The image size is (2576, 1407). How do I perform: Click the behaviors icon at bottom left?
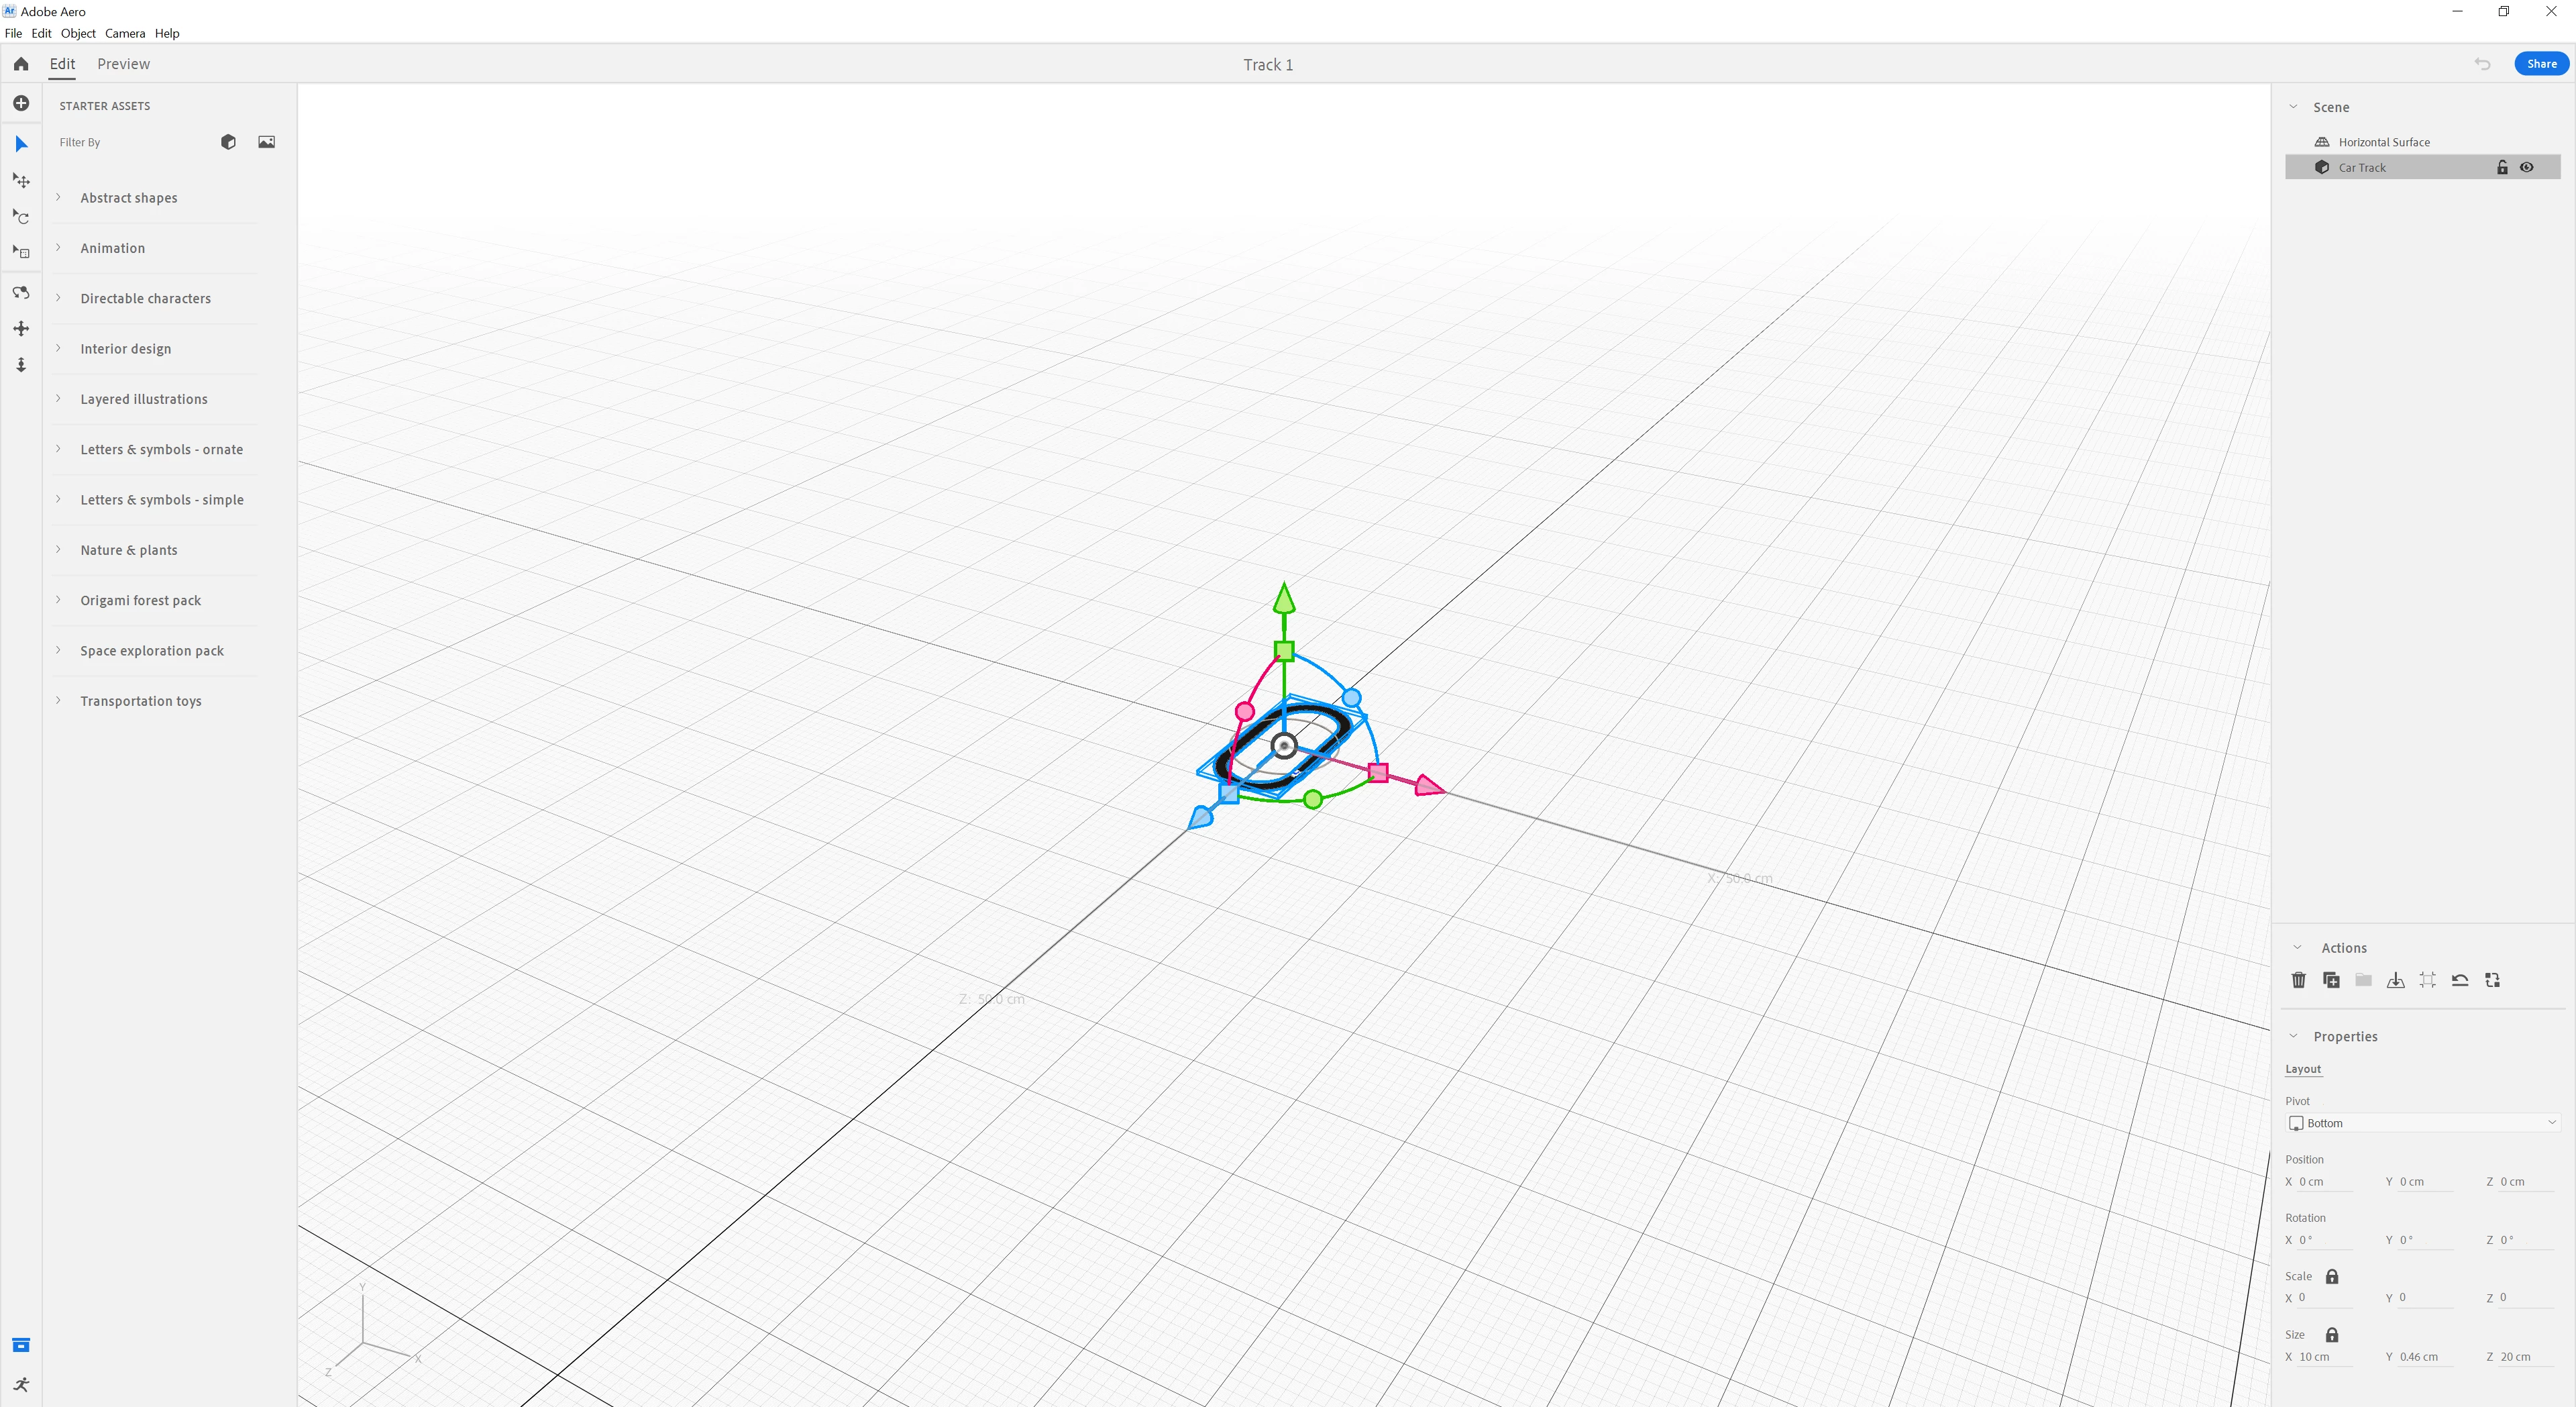tap(21, 1384)
